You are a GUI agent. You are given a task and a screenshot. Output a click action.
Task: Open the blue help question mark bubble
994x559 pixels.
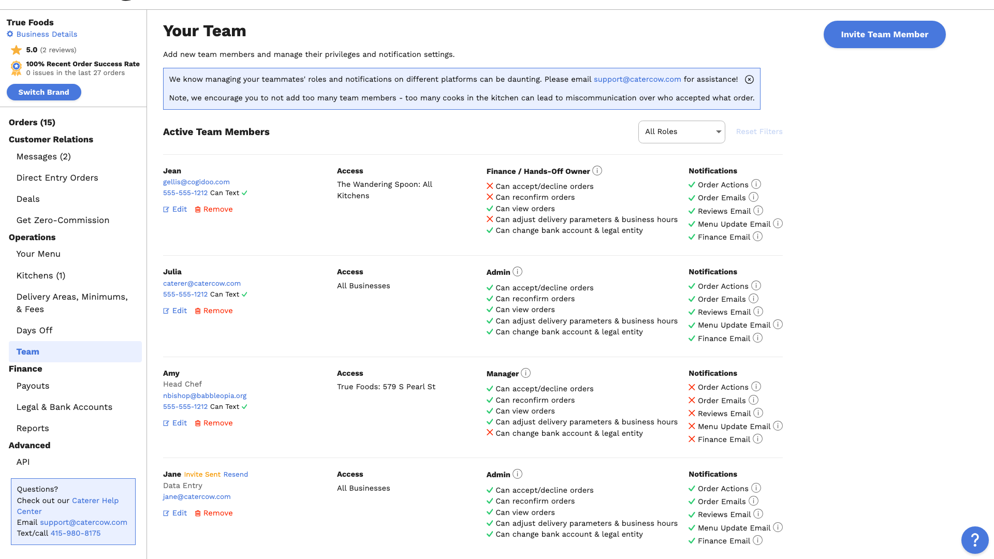975,540
